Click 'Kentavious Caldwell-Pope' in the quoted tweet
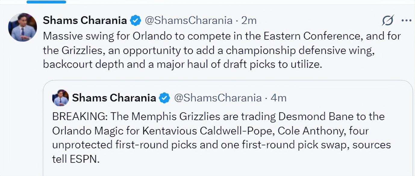Image resolution: width=415 pixels, height=176 pixels. click(208, 131)
